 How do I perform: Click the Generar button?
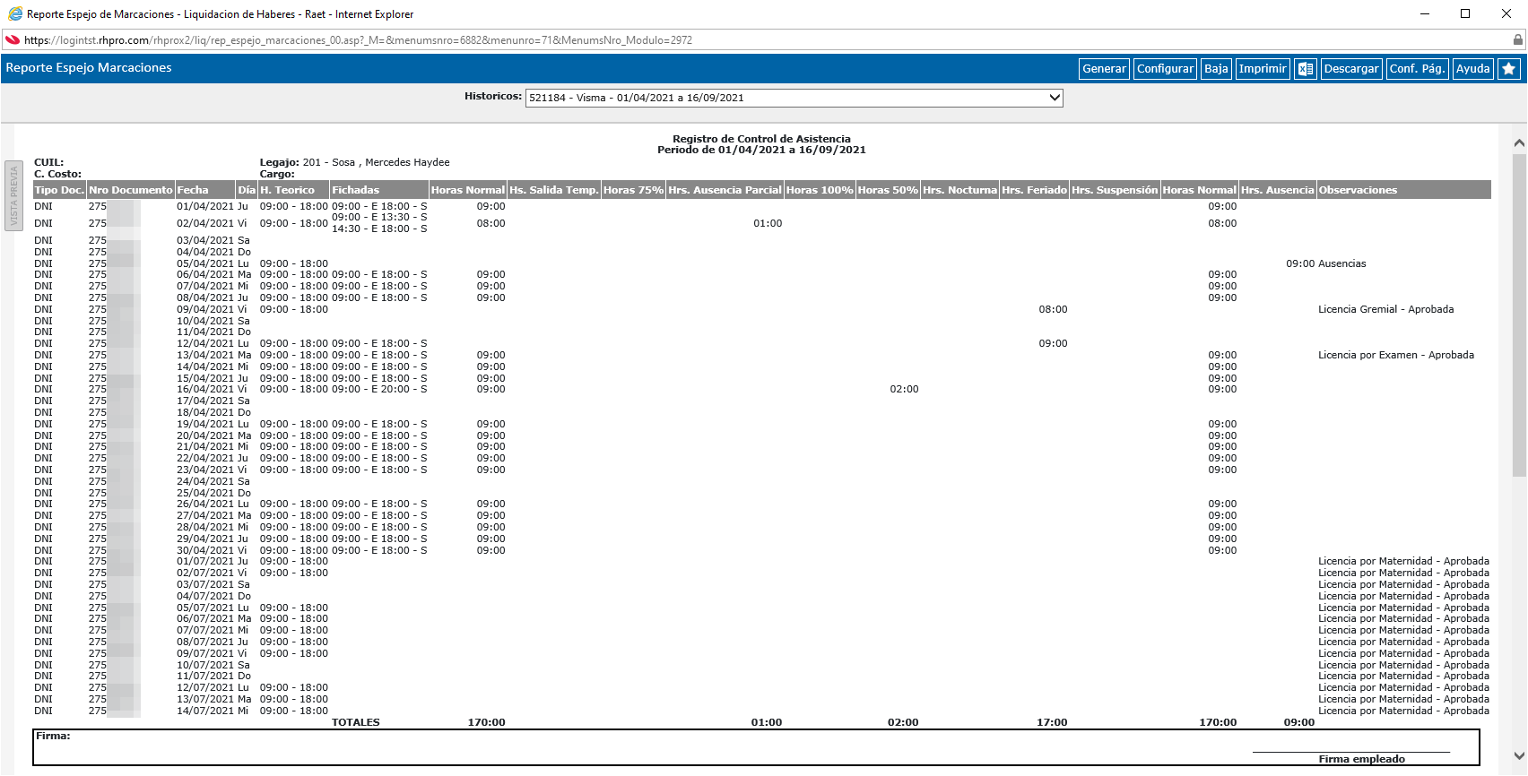point(1104,69)
